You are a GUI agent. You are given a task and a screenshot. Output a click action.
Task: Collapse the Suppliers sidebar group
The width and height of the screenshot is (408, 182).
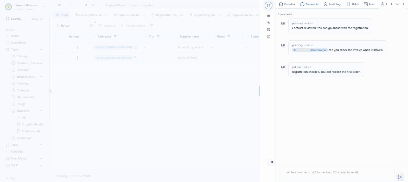pyautogui.click(x=41, y=111)
